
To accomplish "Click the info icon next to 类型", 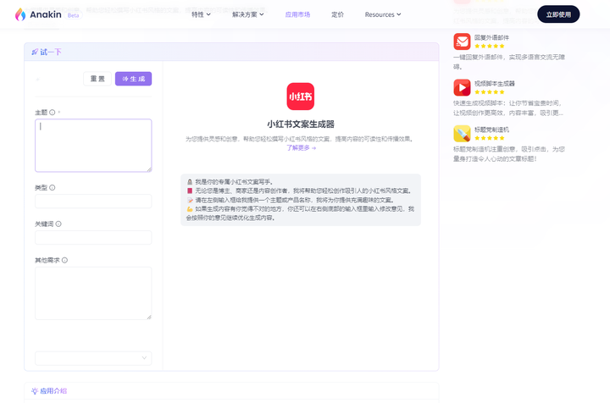I will (x=53, y=187).
